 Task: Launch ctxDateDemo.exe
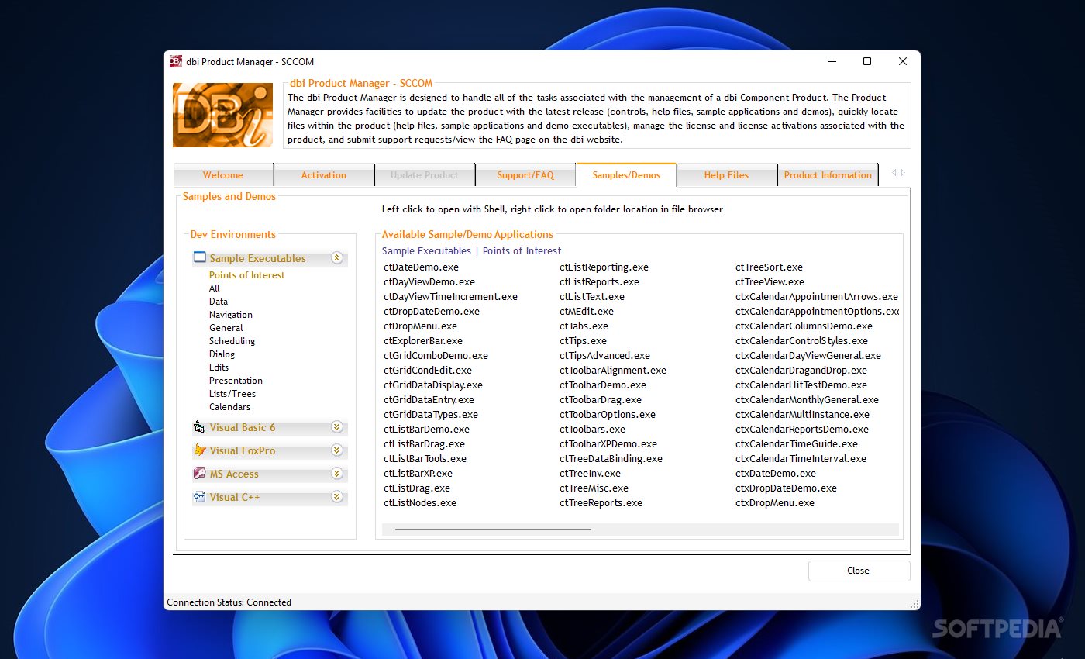point(776,474)
